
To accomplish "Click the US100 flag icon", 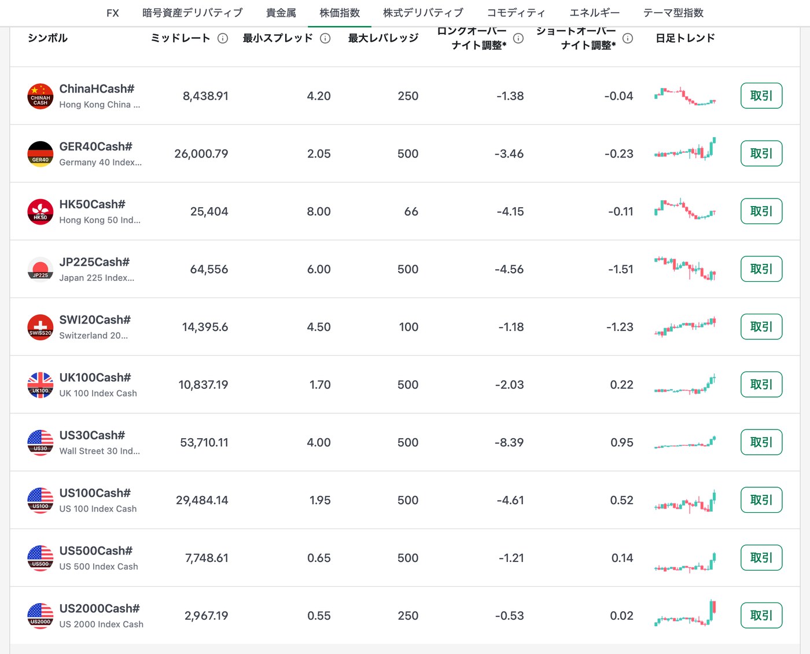I will [x=41, y=501].
